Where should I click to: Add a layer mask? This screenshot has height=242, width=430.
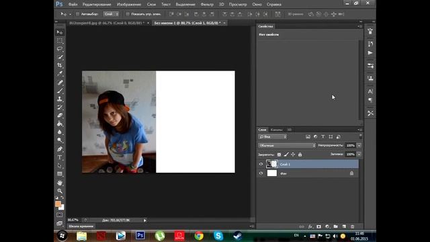click(x=318, y=227)
